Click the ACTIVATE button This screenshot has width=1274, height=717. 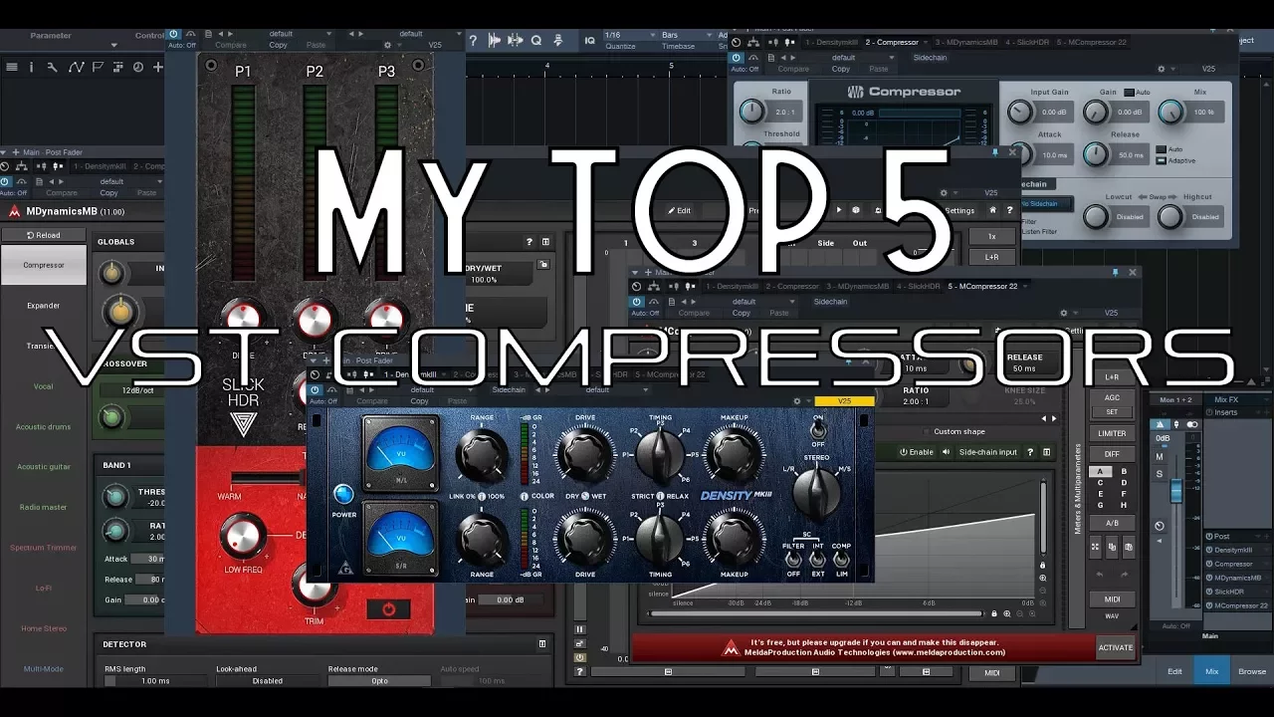click(1115, 647)
